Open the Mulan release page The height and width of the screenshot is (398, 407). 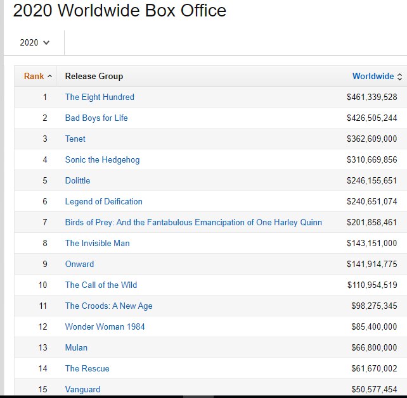(x=76, y=348)
